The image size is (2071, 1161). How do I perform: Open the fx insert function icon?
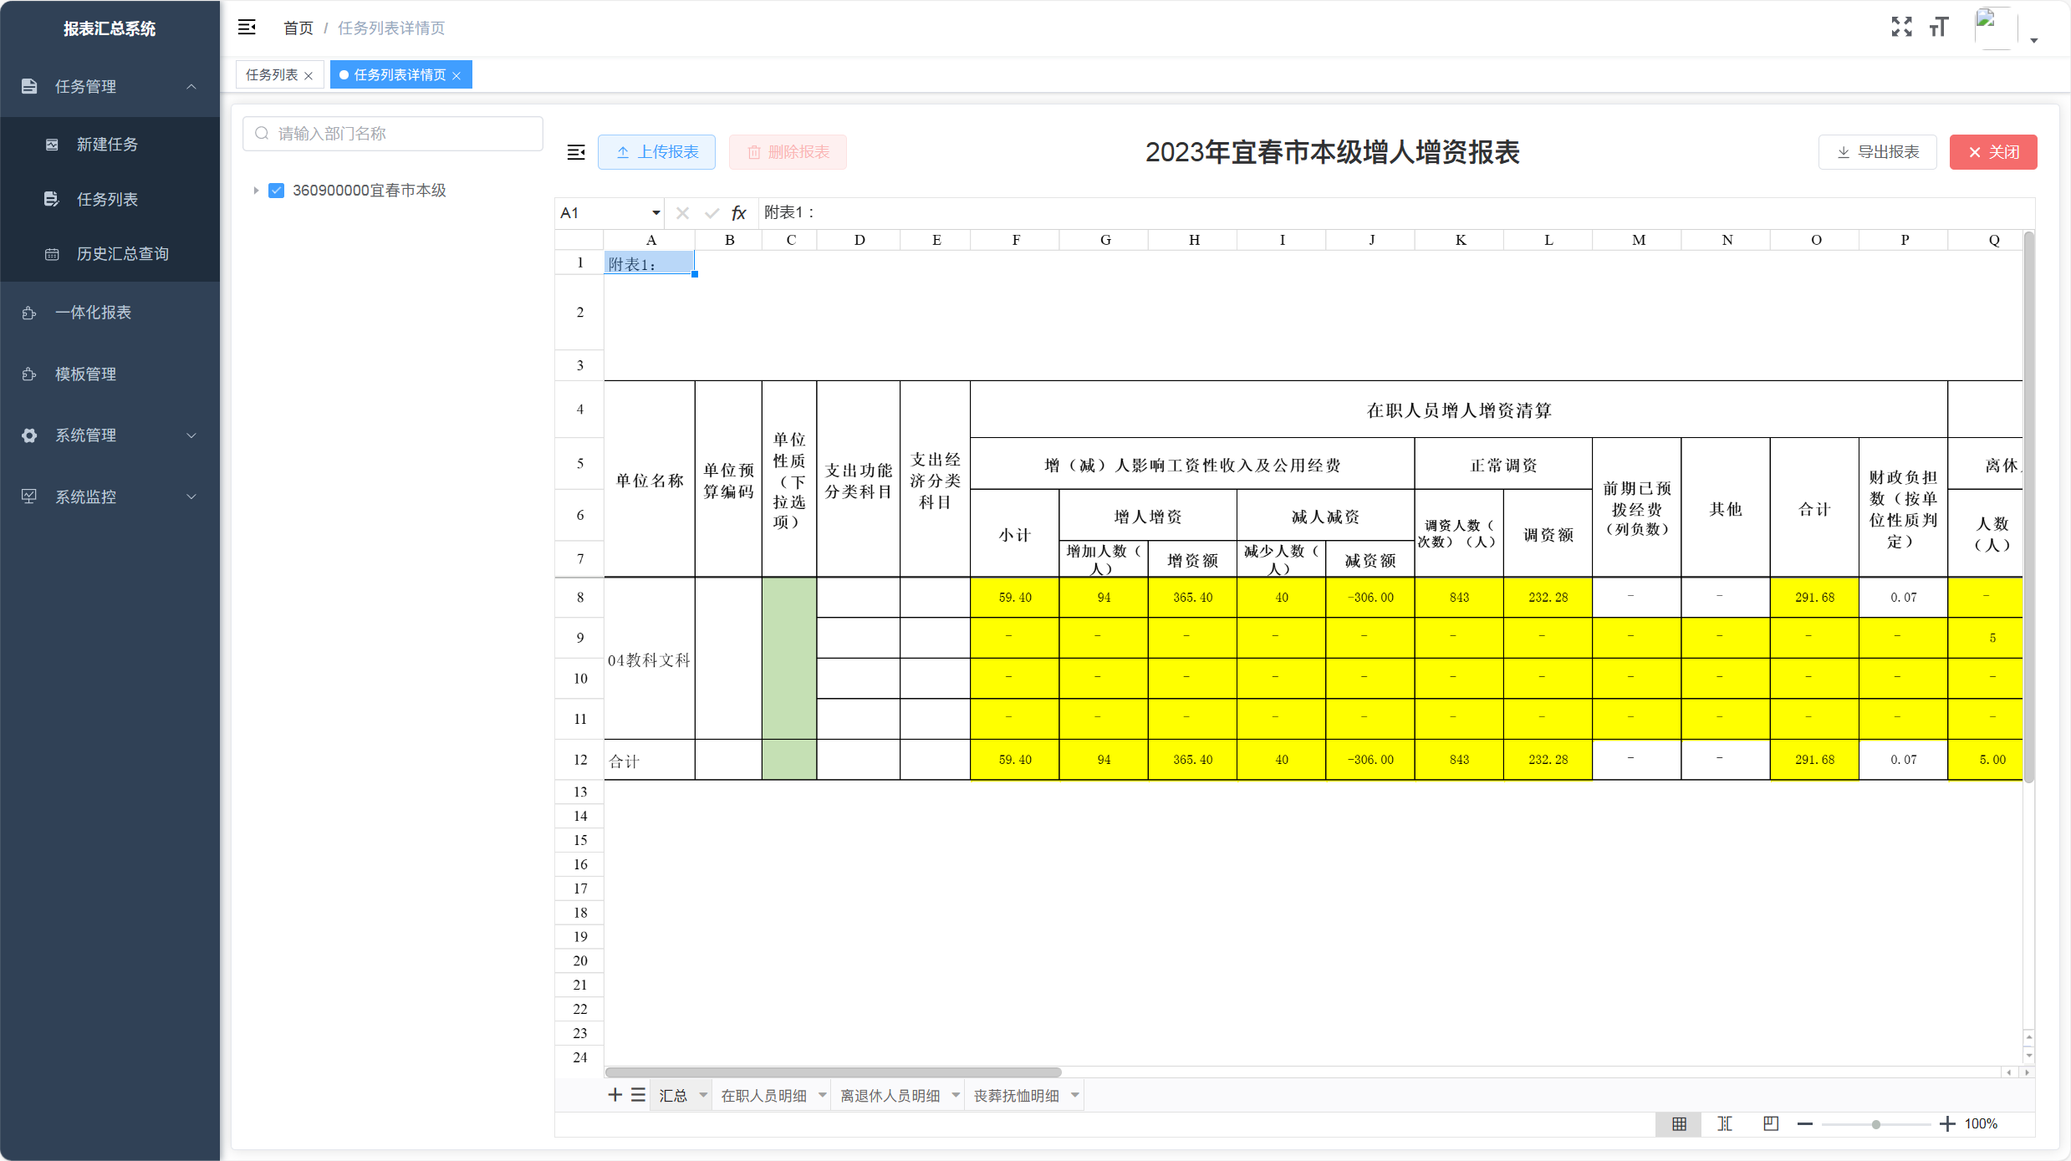pos(739,213)
